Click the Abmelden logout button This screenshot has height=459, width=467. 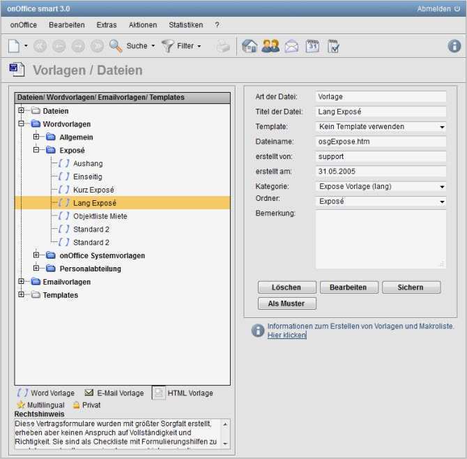point(438,8)
